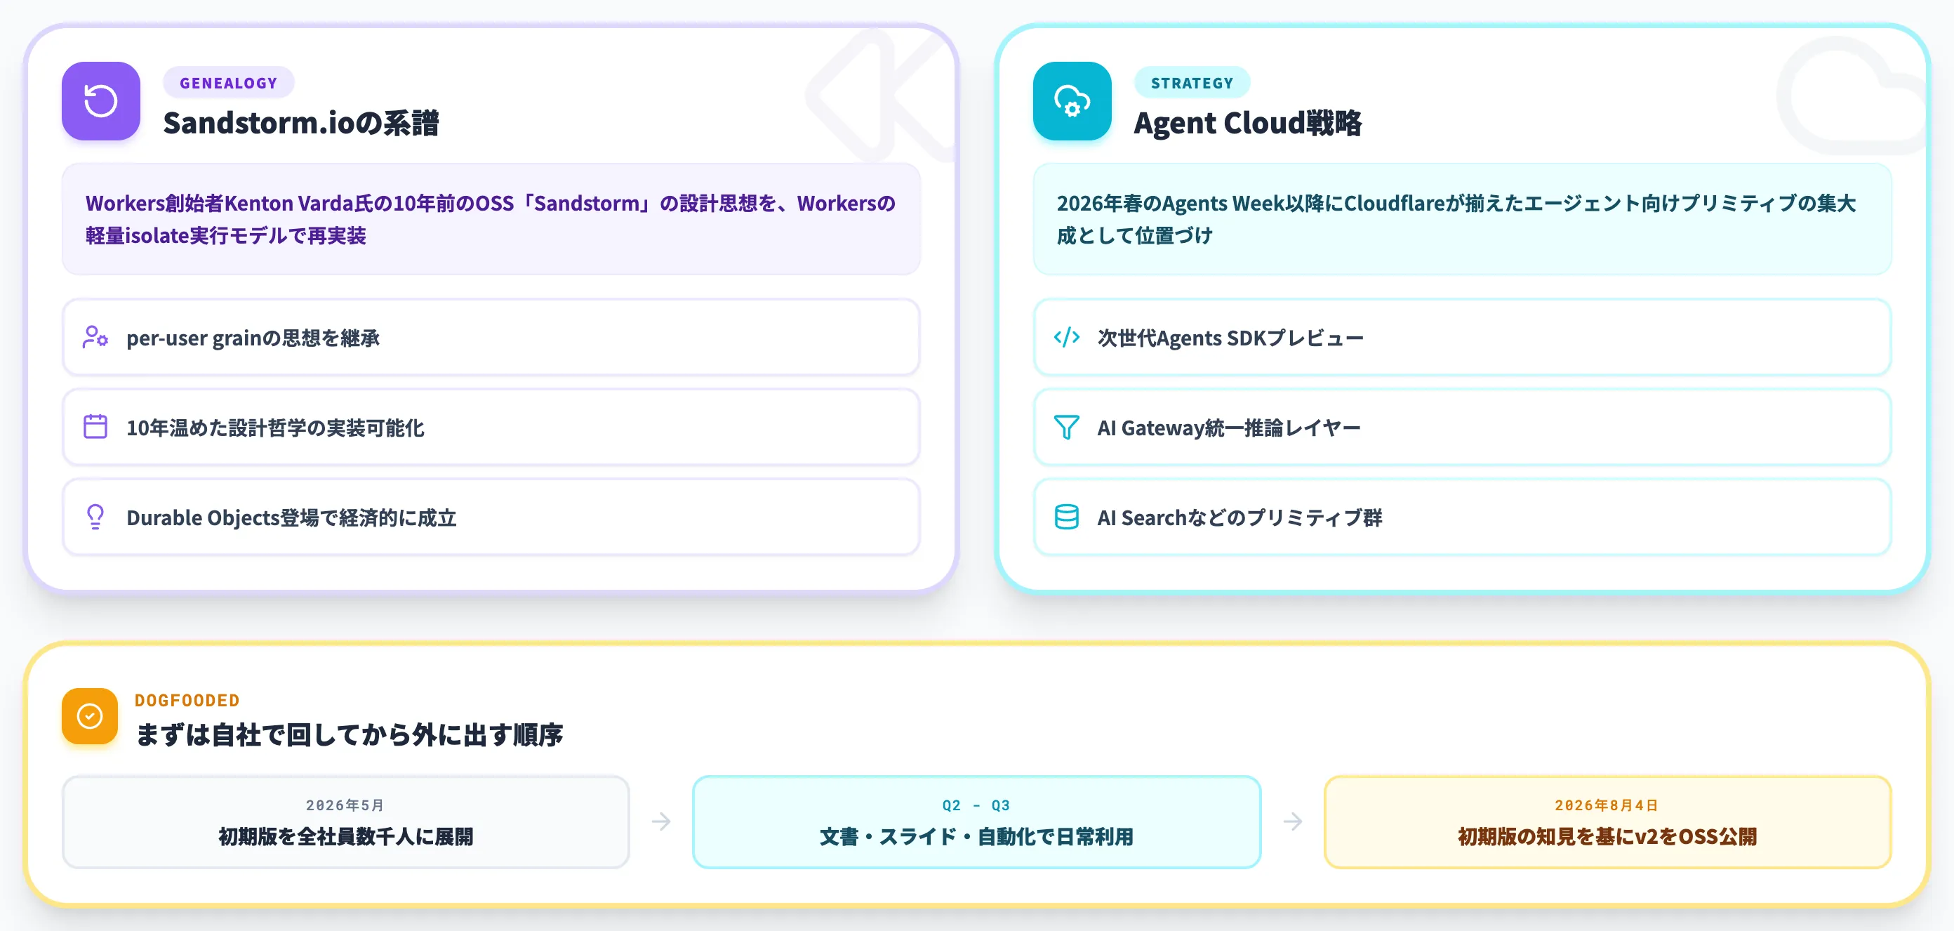Click the Agent Cloud戦略 heading
The height and width of the screenshot is (931, 1954).
1248,123
